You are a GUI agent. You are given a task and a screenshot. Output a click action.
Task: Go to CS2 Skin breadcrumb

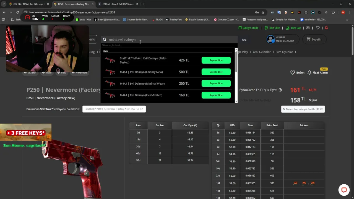click(x=30, y=73)
